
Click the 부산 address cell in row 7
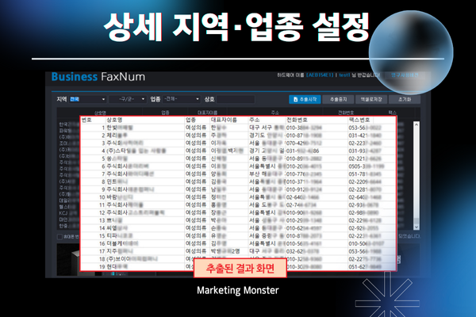click(x=267, y=174)
